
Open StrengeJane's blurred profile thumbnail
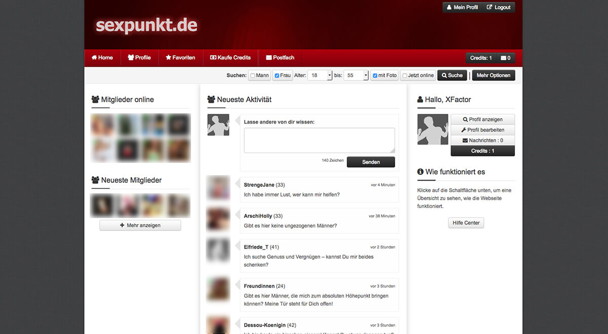click(218, 188)
